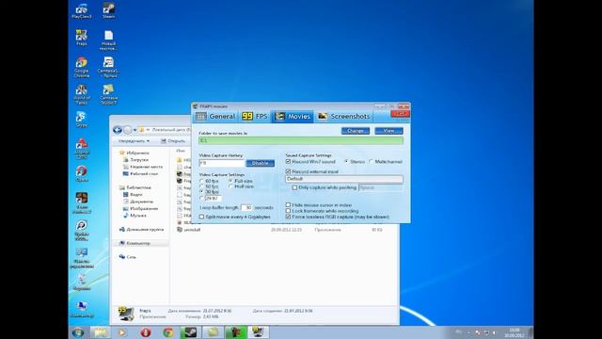Open Opera from the taskbar

click(145, 332)
